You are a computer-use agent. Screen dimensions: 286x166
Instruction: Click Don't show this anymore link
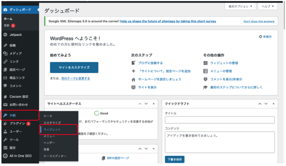tap(259, 21)
